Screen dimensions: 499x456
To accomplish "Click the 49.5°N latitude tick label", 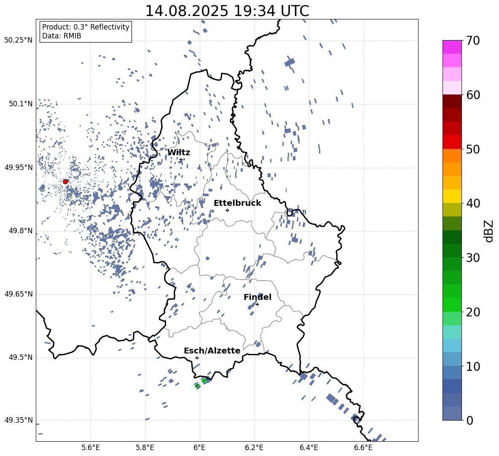I will [x=21, y=357].
